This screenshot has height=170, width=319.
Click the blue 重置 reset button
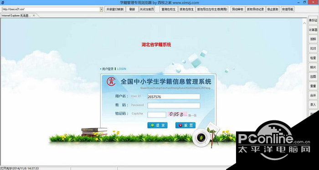pyautogui.click(x=185, y=125)
